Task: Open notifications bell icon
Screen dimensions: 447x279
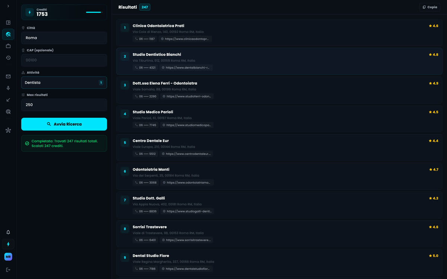Action: pos(8,232)
